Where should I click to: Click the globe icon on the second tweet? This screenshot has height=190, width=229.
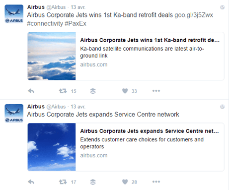[222, 107]
